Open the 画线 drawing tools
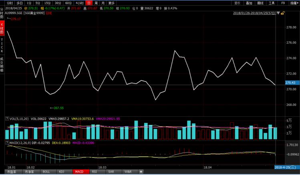Screen dimensions: 300x175 pyautogui.click(x=260, y=3)
